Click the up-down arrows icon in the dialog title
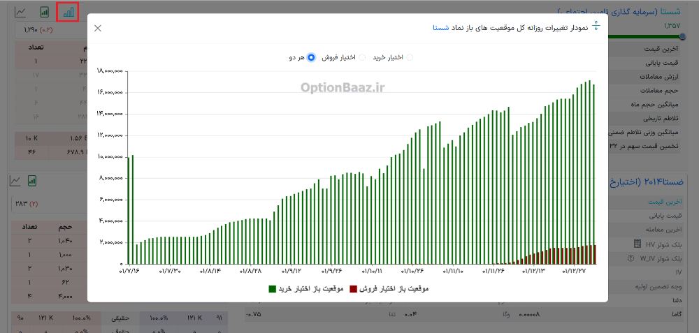The width and height of the screenshot is (699, 333). pyautogui.click(x=596, y=26)
